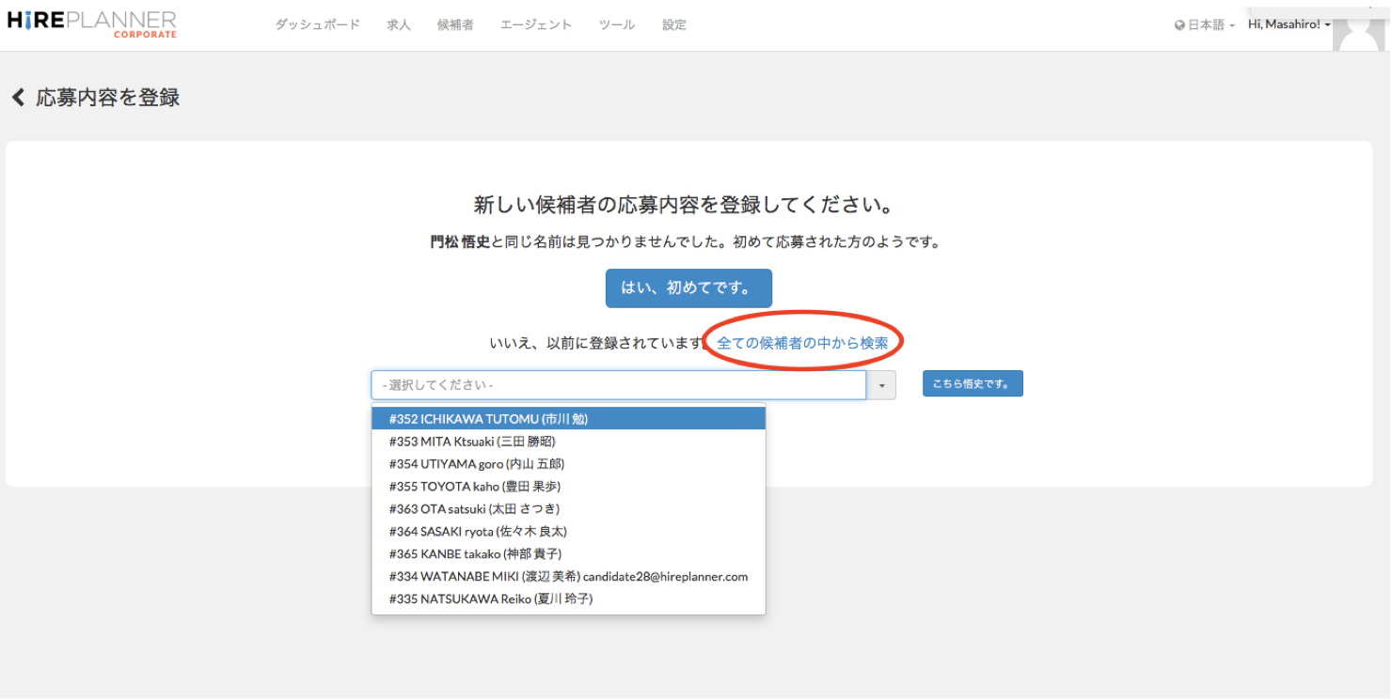The image size is (1392, 699).
Task: Open the Hi, Masahiro! account menu
Action: (1289, 24)
